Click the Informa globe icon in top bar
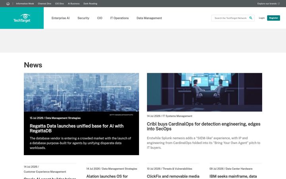 pyautogui.click(x=8, y=4)
